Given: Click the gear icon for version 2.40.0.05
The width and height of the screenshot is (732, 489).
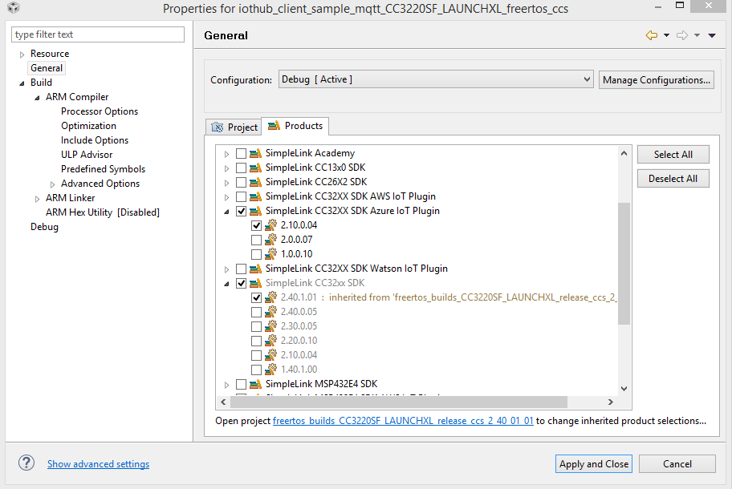Looking at the screenshot, I should pos(270,312).
